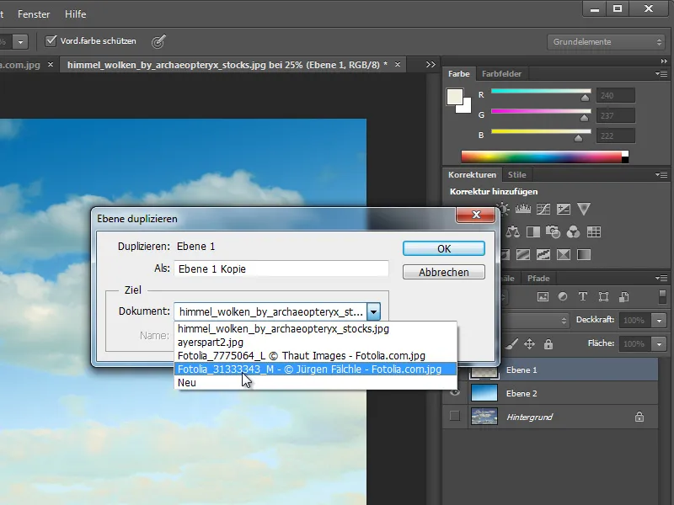
Task: Click OK in Ebene duplizieren dialog
Action: (444, 248)
